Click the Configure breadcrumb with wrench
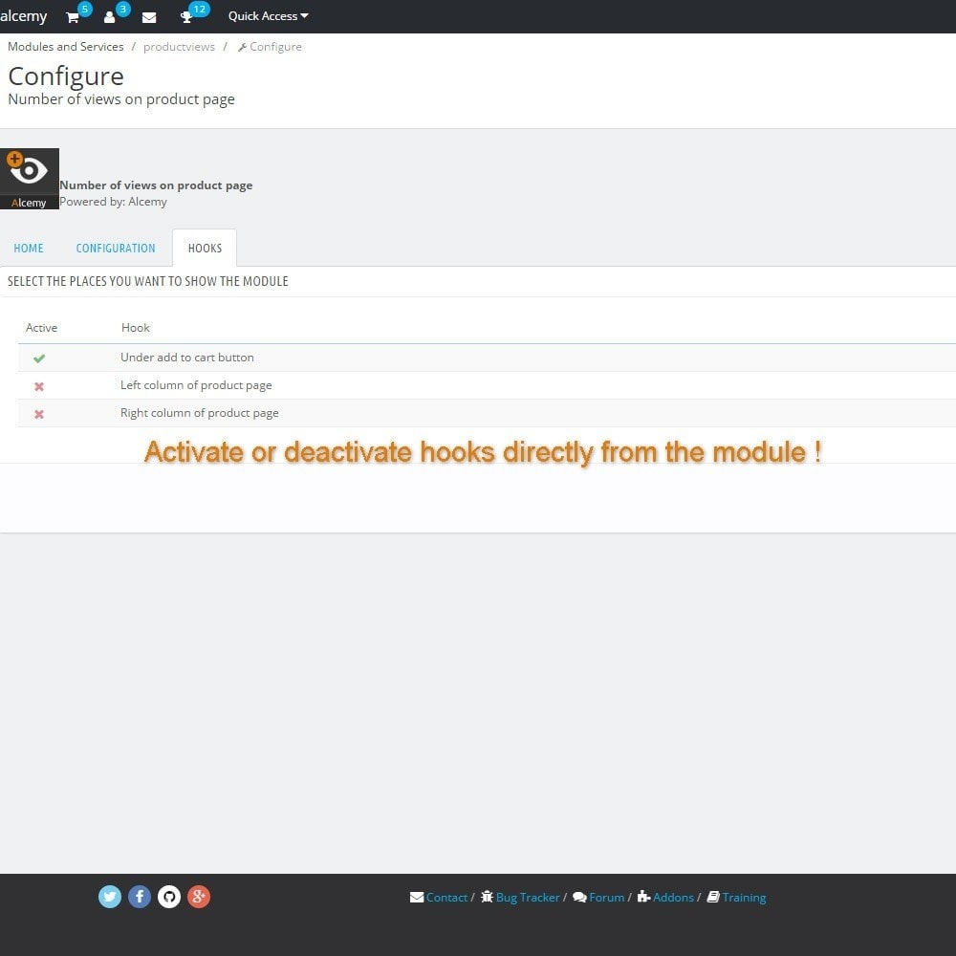956x956 pixels. click(270, 47)
